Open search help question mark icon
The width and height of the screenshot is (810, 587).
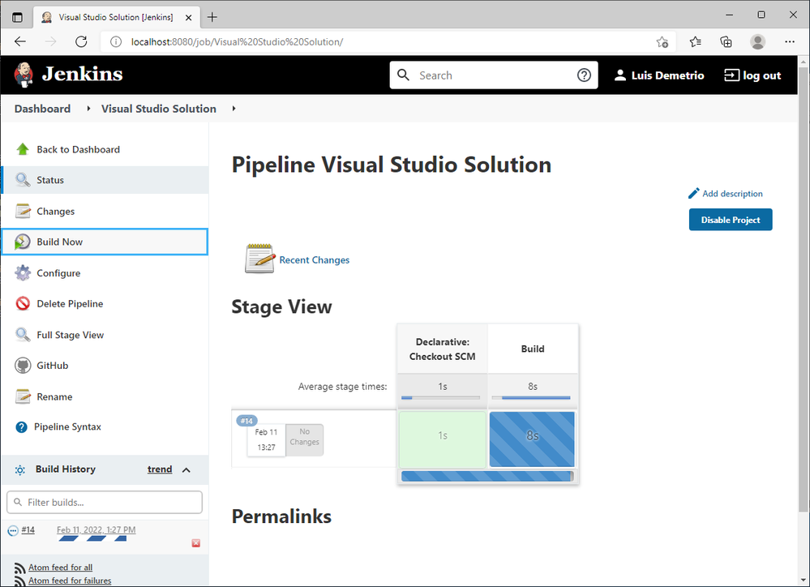click(x=584, y=75)
